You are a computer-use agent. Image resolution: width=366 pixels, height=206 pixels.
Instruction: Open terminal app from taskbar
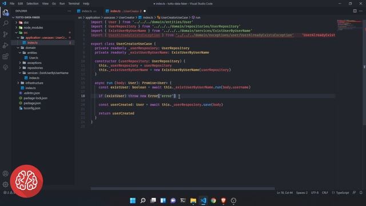(183, 200)
